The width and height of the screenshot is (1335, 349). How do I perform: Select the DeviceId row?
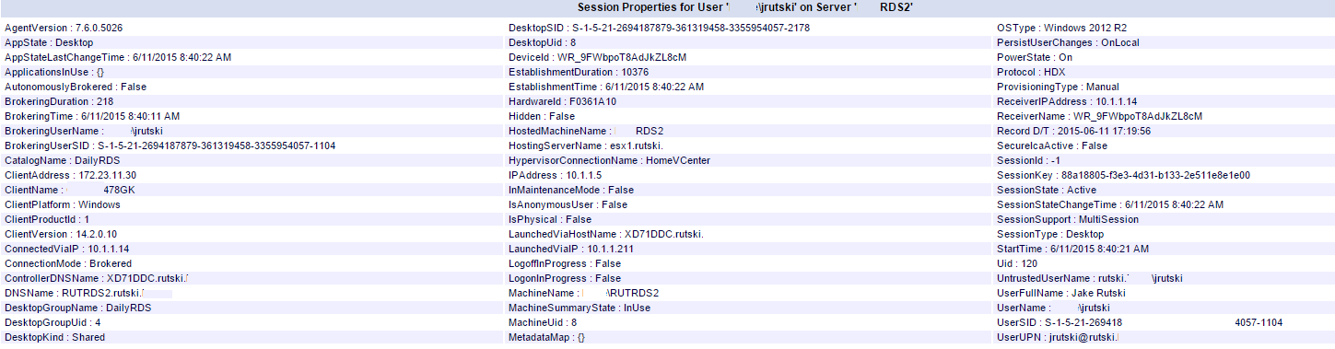[x=597, y=57]
